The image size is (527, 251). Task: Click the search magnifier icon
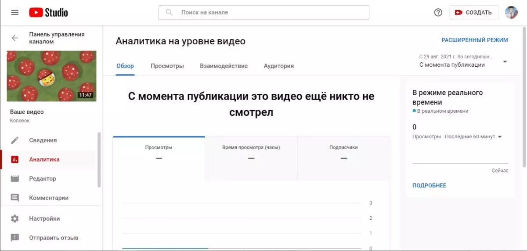169,12
